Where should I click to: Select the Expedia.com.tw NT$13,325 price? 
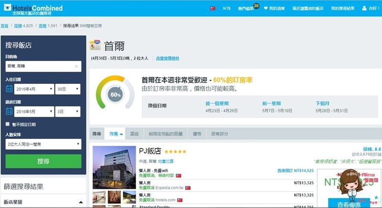[x=304, y=183]
